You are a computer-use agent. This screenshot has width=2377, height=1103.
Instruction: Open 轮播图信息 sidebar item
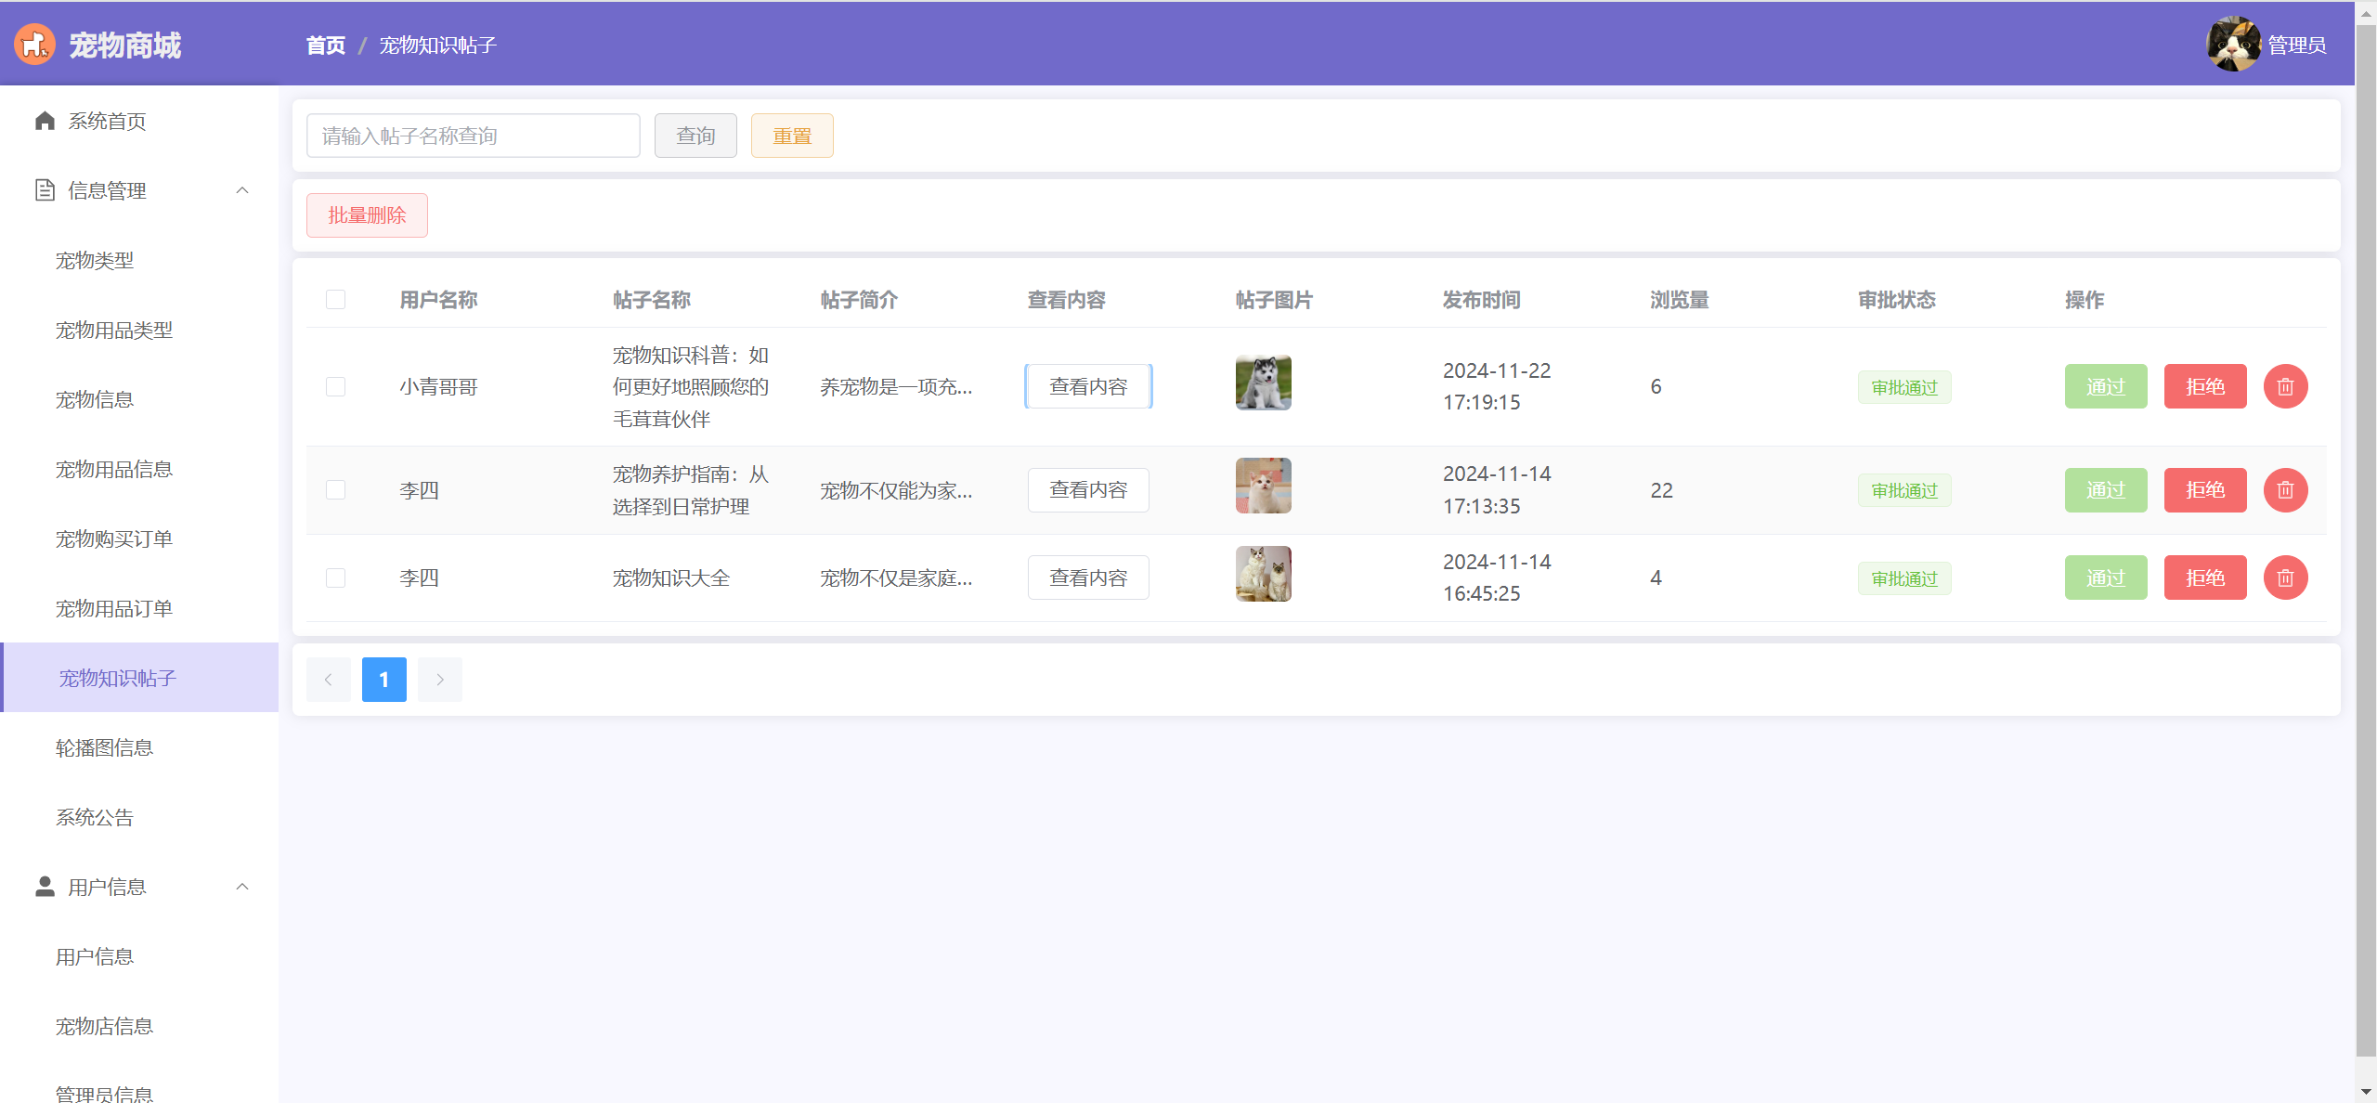tap(104, 747)
